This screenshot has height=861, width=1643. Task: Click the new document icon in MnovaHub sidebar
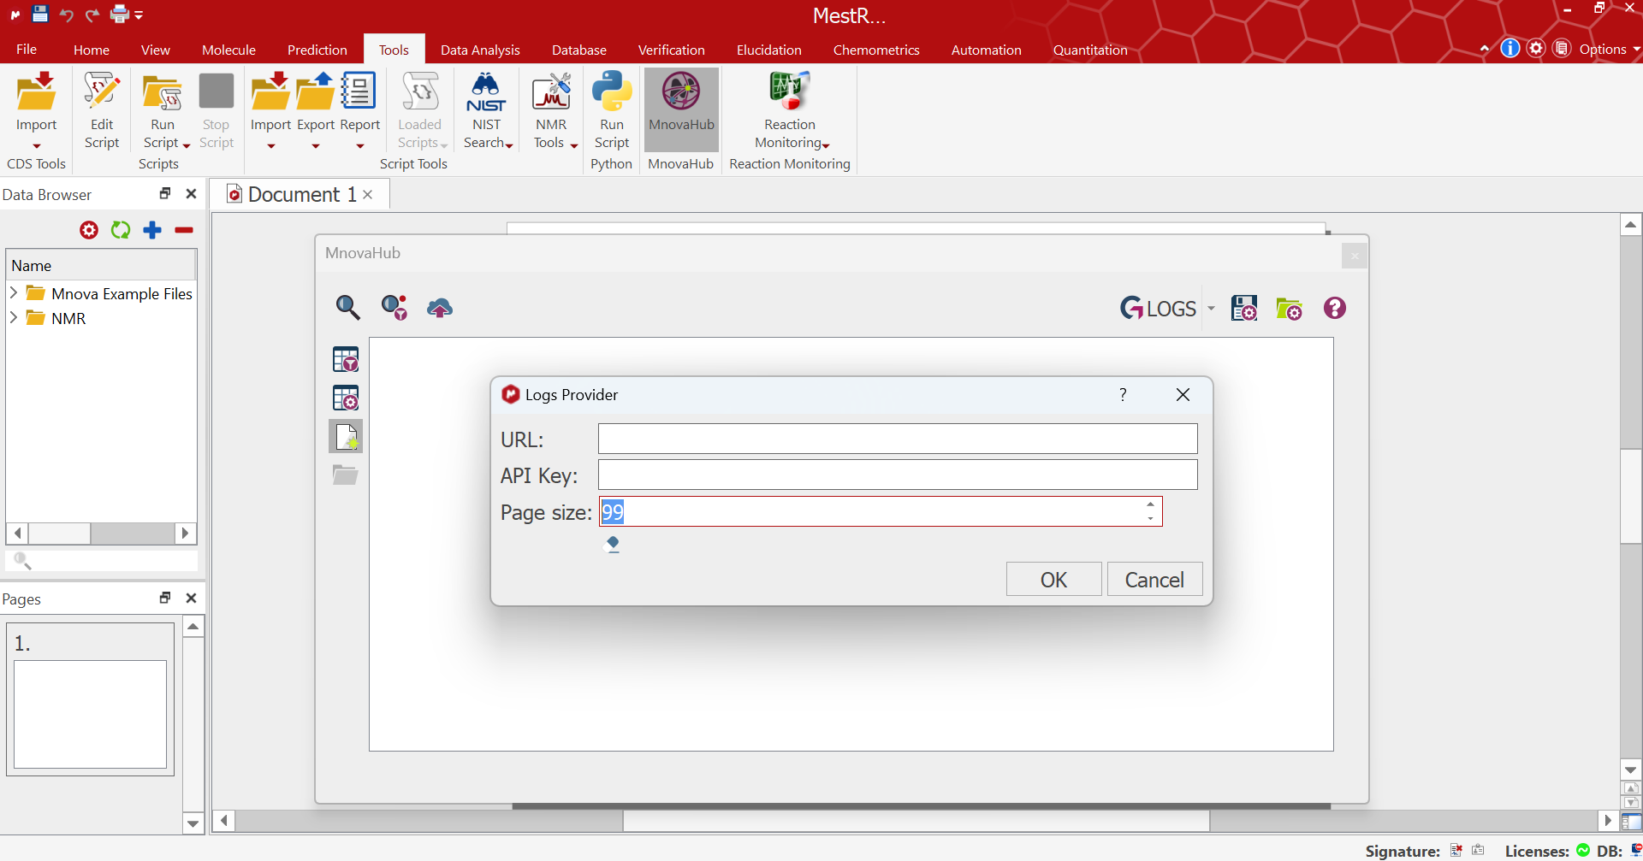tap(346, 436)
